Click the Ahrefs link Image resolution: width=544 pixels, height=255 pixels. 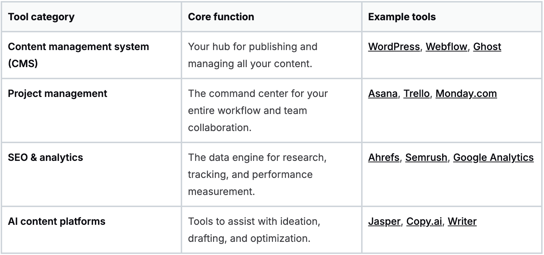(x=383, y=158)
